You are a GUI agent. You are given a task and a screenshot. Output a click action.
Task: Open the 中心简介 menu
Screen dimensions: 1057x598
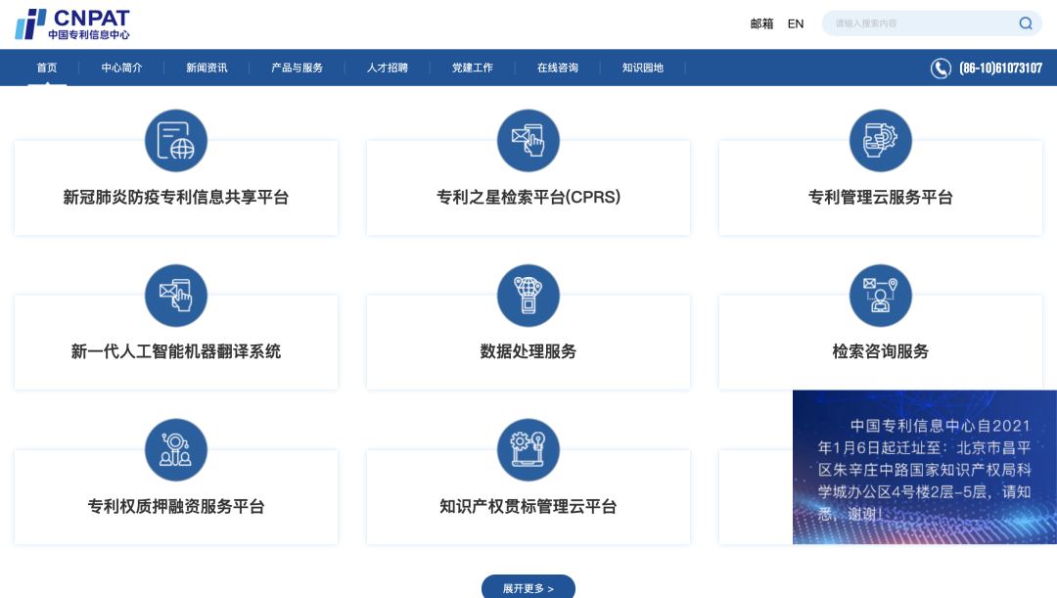pos(121,68)
